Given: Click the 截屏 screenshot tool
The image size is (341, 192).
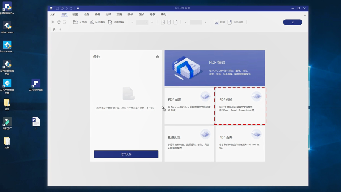Looking at the screenshot, I should tap(220, 22).
